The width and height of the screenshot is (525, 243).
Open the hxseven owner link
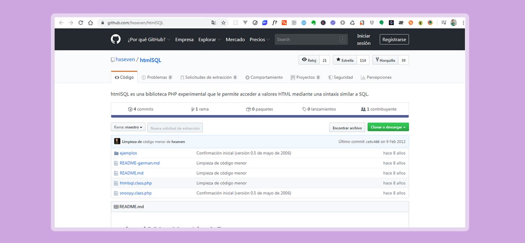125,59
